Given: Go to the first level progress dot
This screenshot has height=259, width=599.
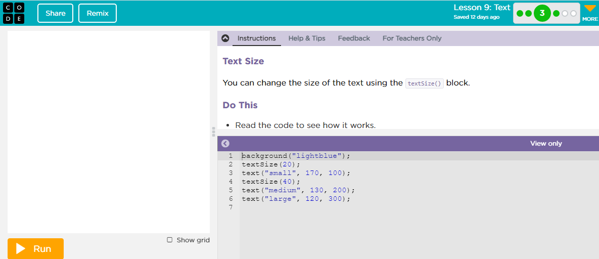Looking at the screenshot, I should [x=520, y=13].
